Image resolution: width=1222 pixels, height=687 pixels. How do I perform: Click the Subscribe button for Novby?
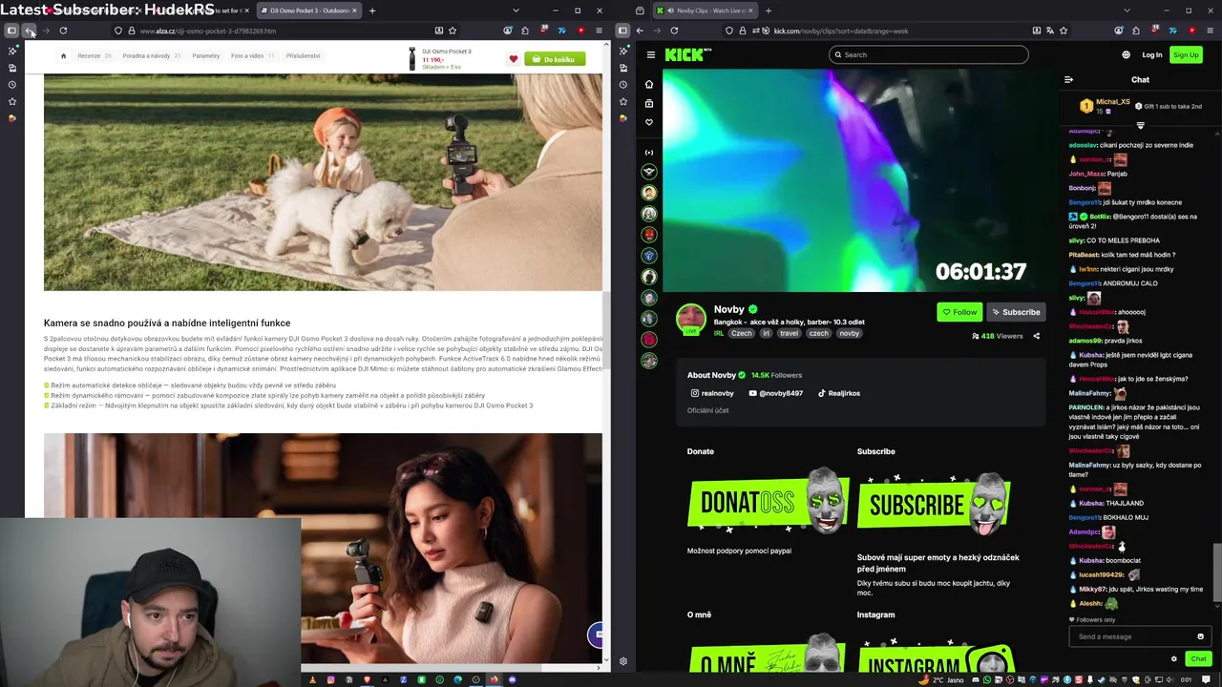click(1016, 312)
